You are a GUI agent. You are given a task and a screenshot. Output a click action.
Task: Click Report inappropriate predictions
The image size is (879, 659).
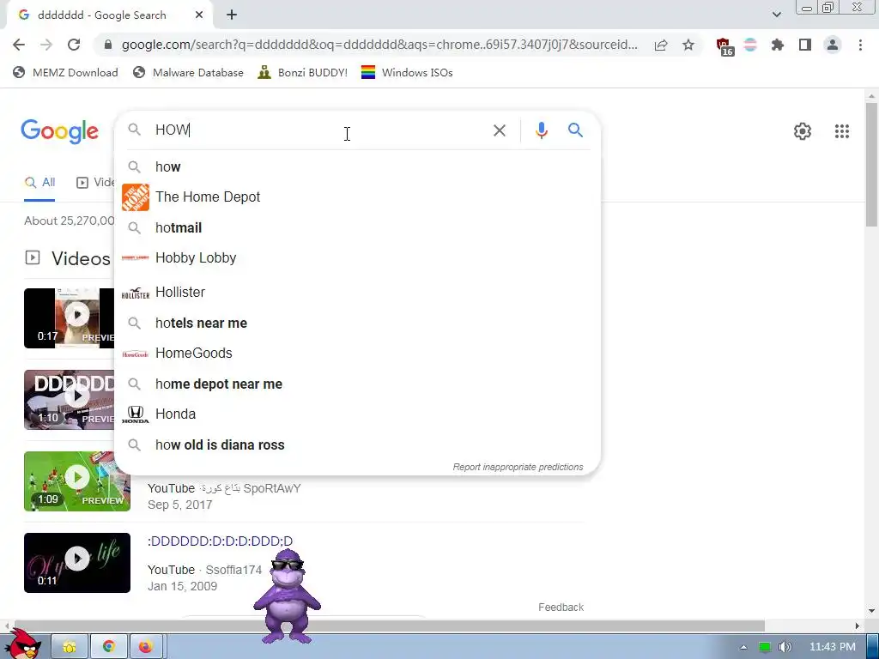tap(518, 467)
